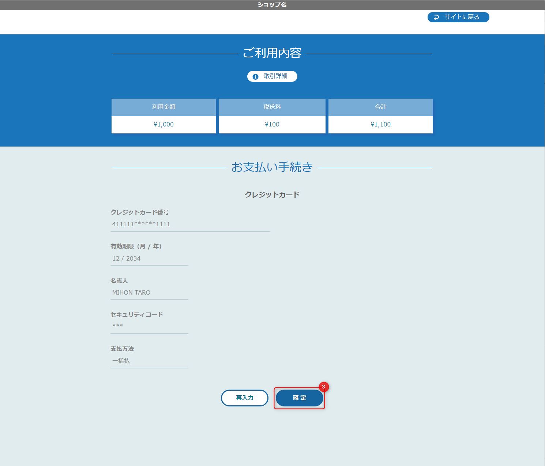Click the 税送料 column header
Screen dimensions: 545x466
click(x=272, y=107)
